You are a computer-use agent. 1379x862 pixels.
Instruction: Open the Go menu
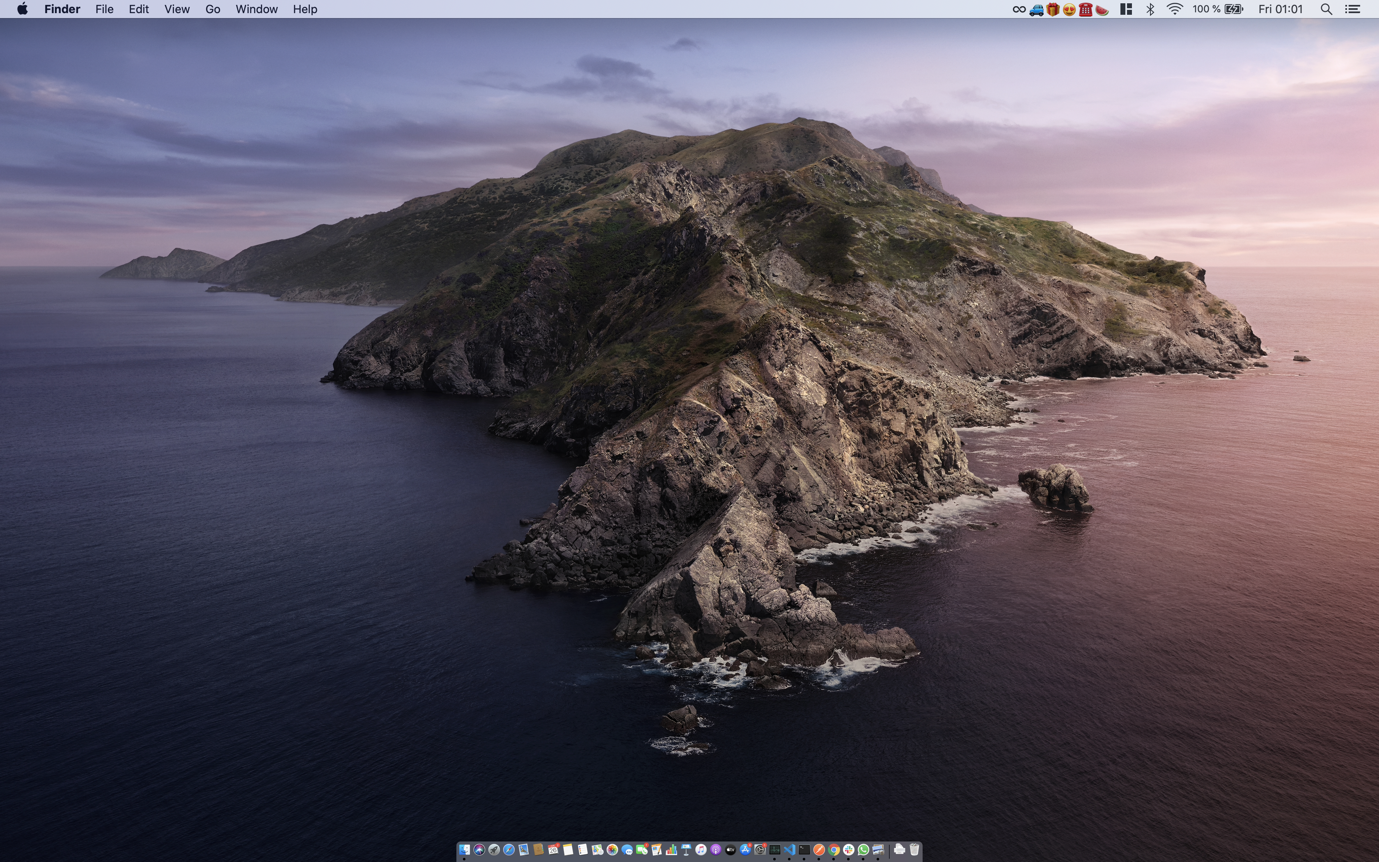point(213,9)
